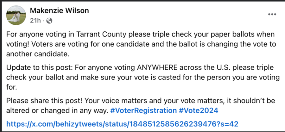Click the 'for.' line ending update paragraph
Viewport: 285px width, 132px height.
click(11, 87)
